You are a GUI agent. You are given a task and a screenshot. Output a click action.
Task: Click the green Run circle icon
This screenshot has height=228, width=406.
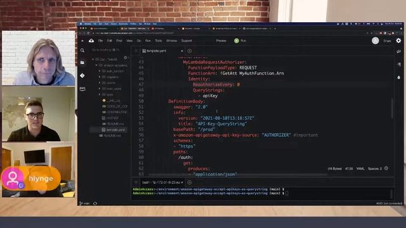(237, 41)
